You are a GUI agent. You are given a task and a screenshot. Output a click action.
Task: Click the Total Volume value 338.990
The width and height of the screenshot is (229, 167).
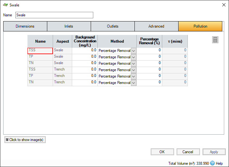coord(202,163)
